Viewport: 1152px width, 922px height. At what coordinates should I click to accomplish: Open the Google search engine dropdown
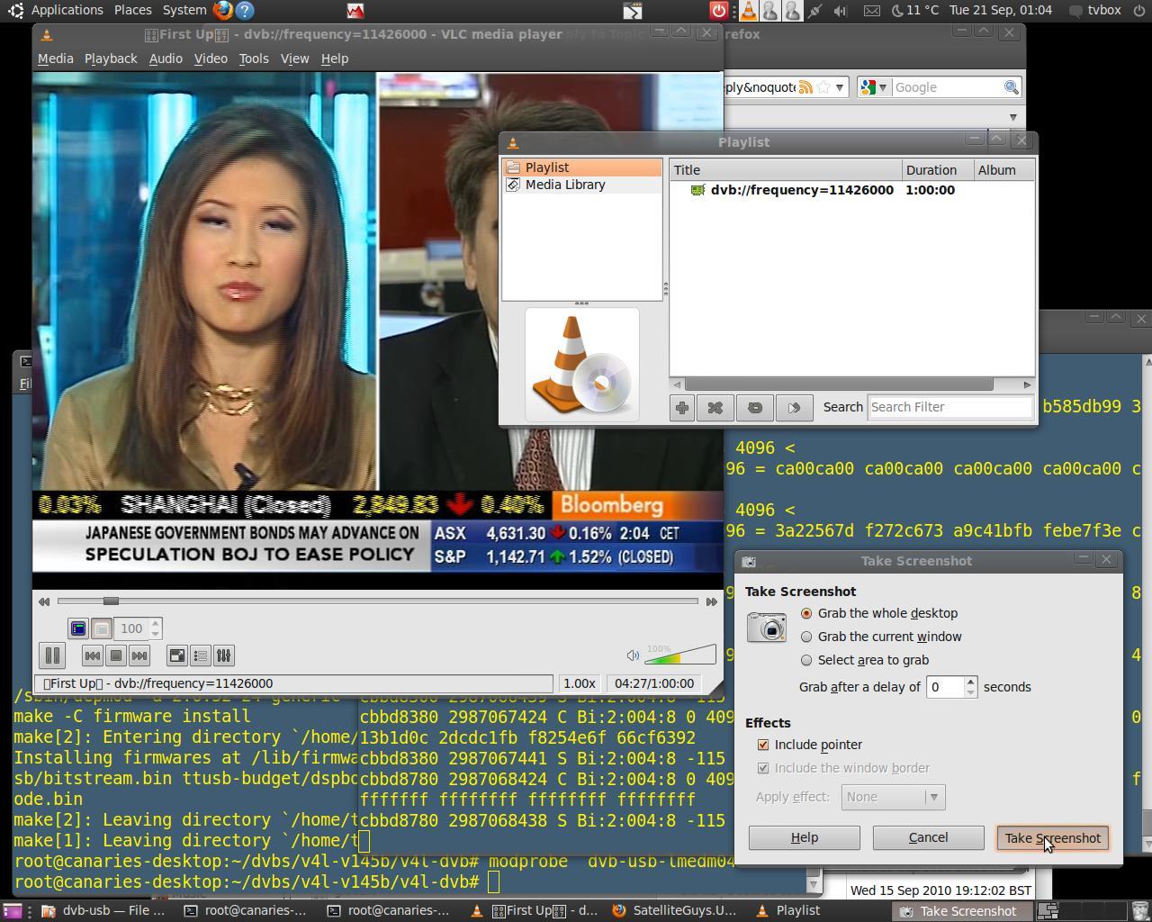coord(873,87)
